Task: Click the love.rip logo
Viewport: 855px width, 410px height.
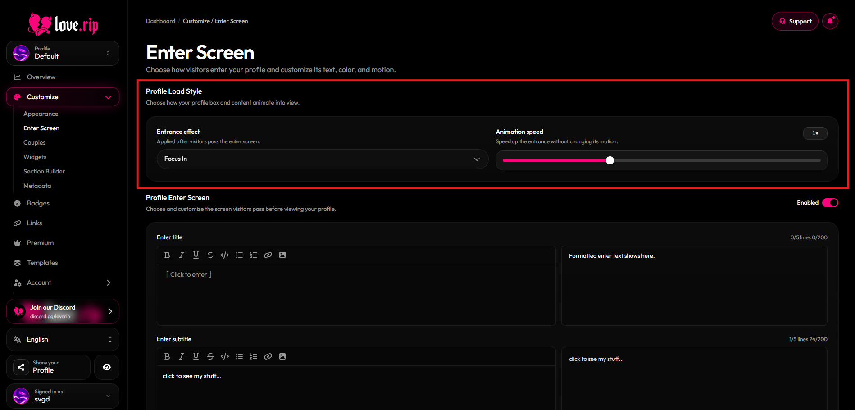Action: [63, 24]
